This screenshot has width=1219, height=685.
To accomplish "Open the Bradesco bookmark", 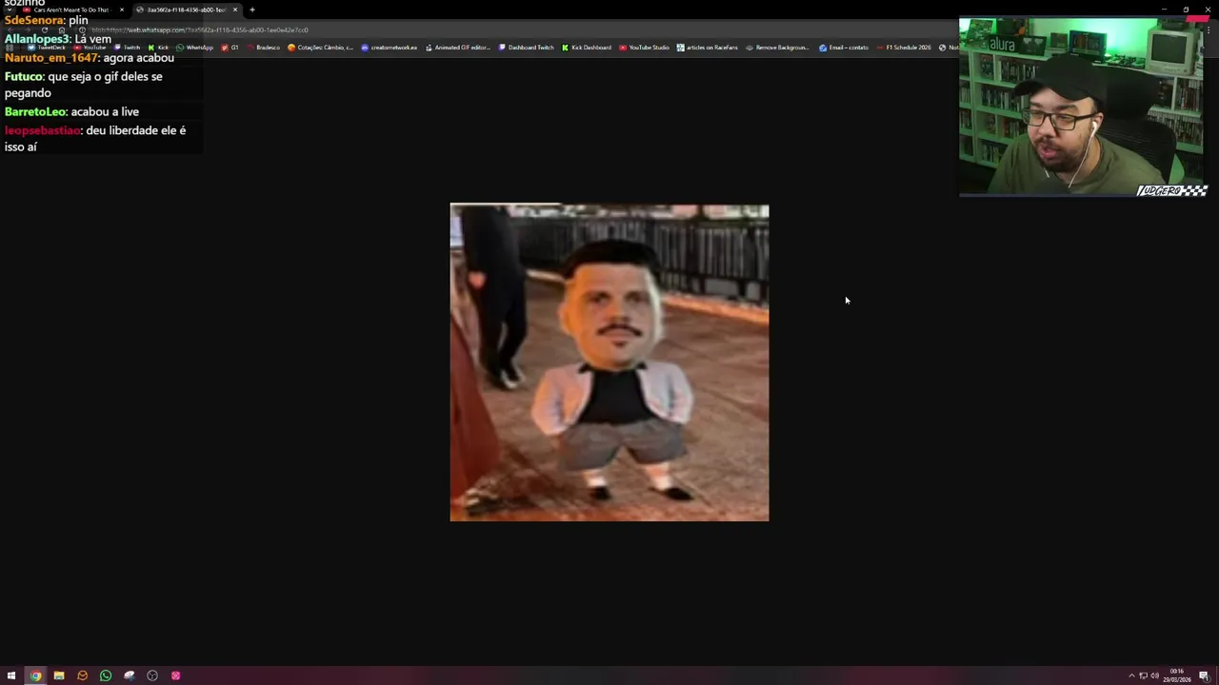I will [x=263, y=48].
